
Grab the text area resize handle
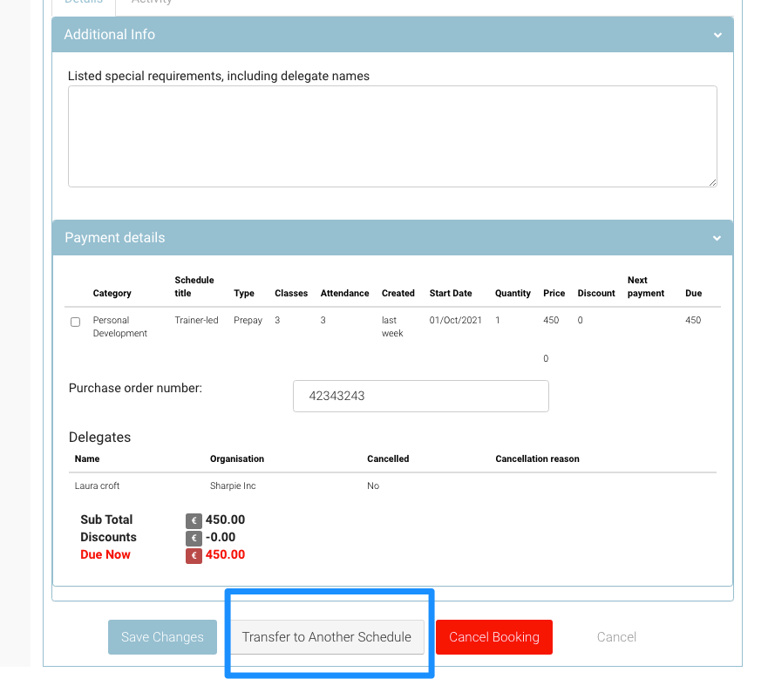pos(712,182)
